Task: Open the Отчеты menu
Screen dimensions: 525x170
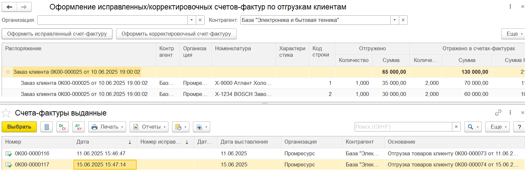Action: pyautogui.click(x=149, y=127)
